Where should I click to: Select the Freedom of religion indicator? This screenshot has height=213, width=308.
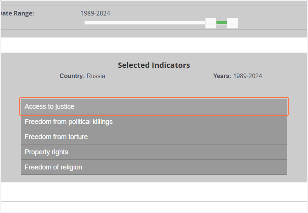point(154,167)
